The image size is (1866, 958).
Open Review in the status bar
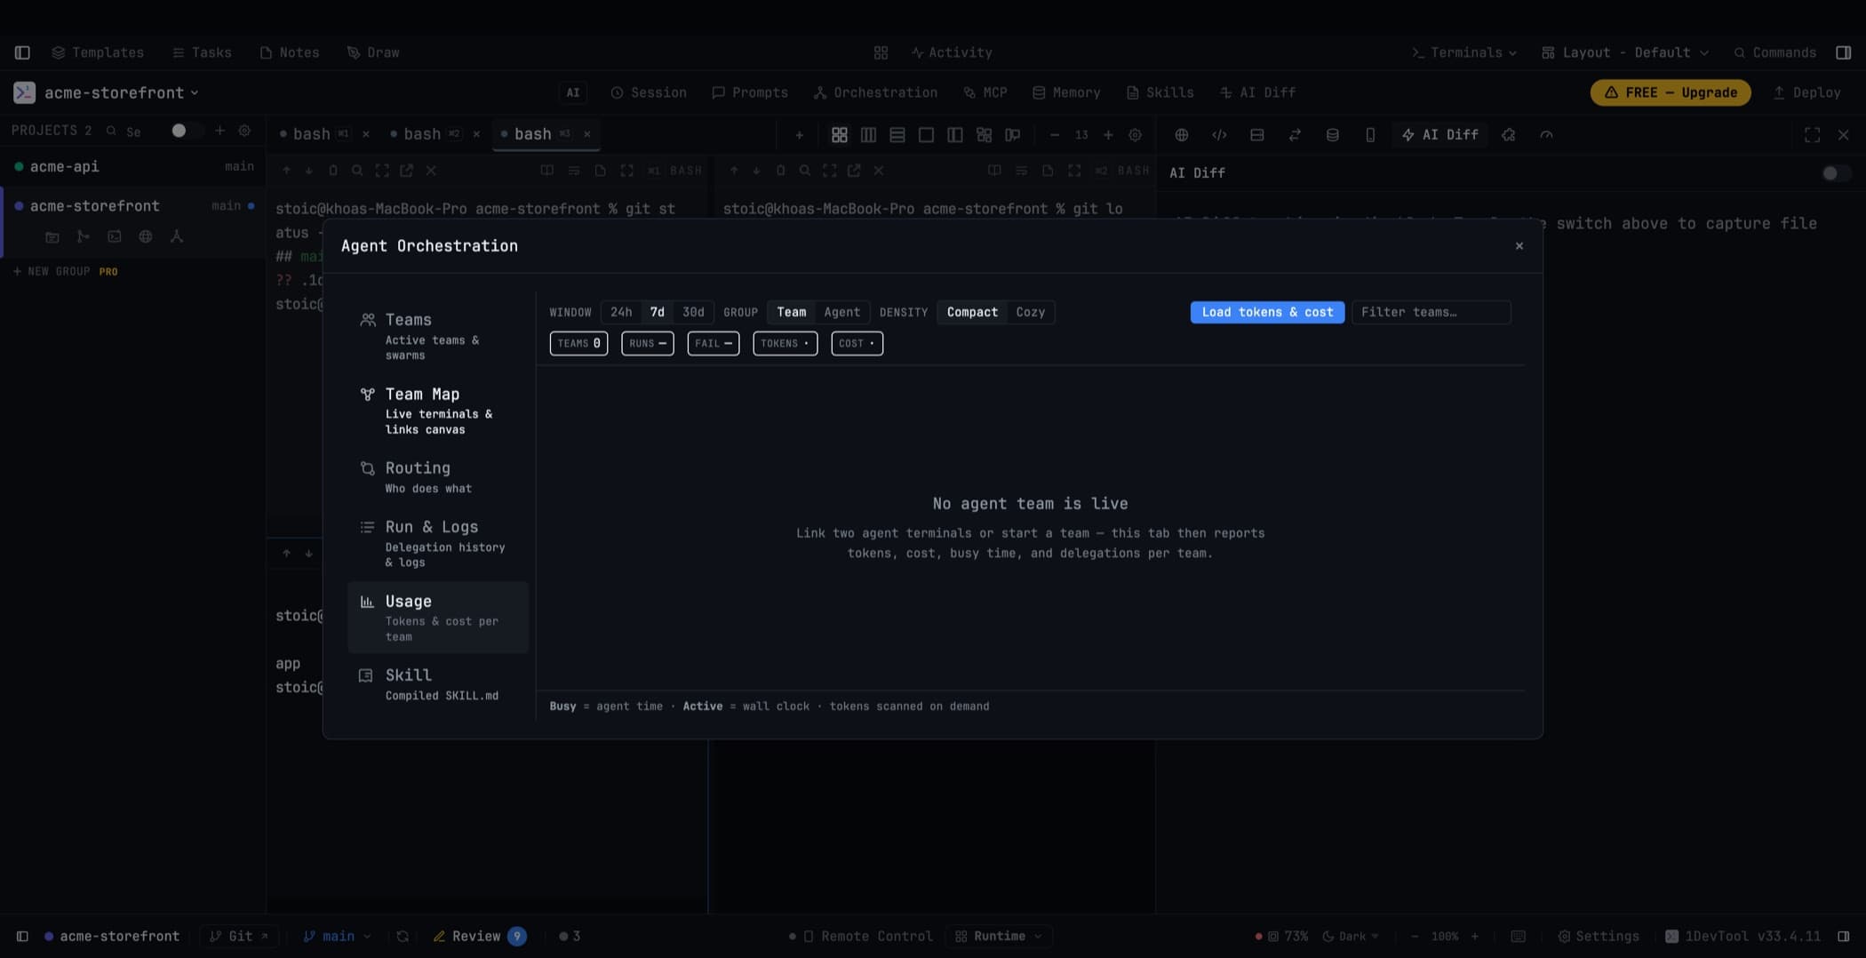click(x=479, y=936)
